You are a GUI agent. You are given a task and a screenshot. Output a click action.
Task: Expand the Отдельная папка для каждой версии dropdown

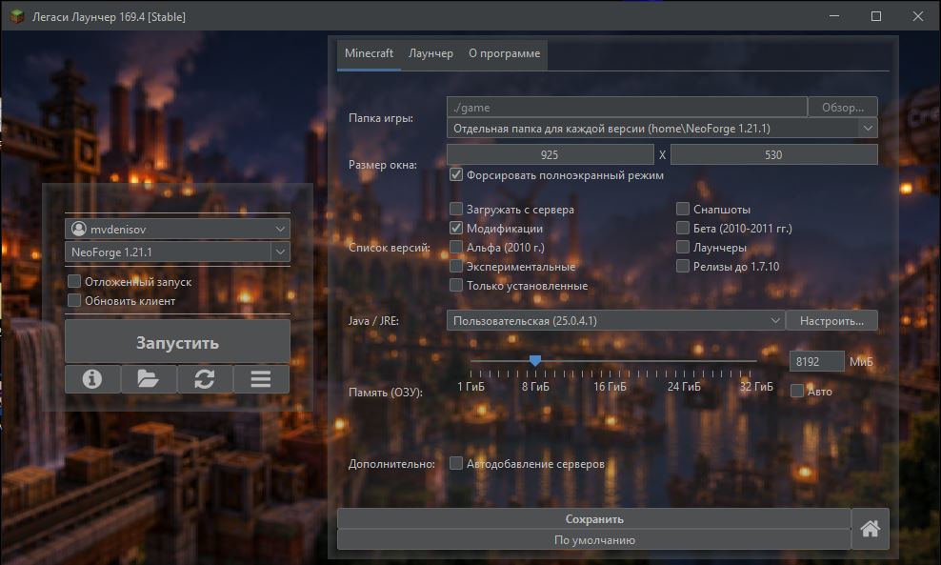pyautogui.click(x=662, y=128)
